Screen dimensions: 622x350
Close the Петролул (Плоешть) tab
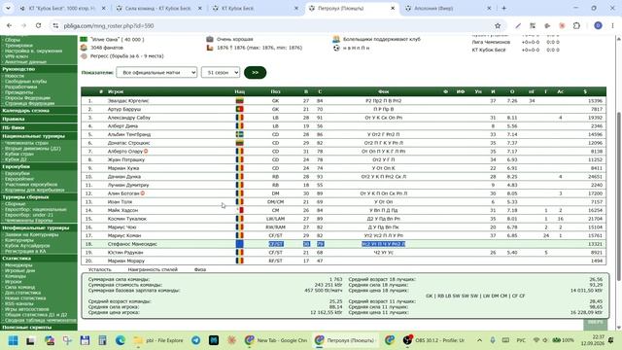(x=393, y=8)
